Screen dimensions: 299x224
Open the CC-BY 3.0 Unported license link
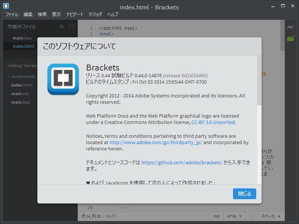(x=213, y=122)
